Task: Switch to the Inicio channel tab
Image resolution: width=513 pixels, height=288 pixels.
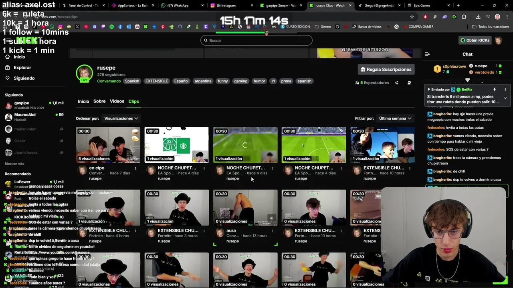Action: point(83,101)
